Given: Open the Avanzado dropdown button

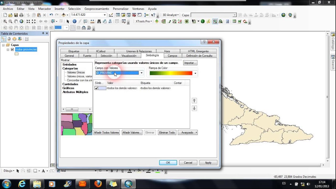Looking at the screenshot, I should [x=188, y=133].
